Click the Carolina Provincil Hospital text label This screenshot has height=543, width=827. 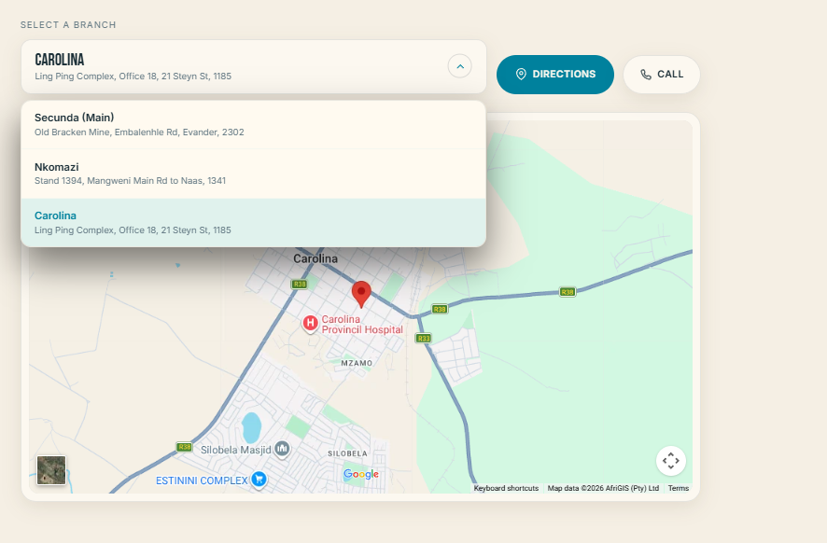(362, 325)
